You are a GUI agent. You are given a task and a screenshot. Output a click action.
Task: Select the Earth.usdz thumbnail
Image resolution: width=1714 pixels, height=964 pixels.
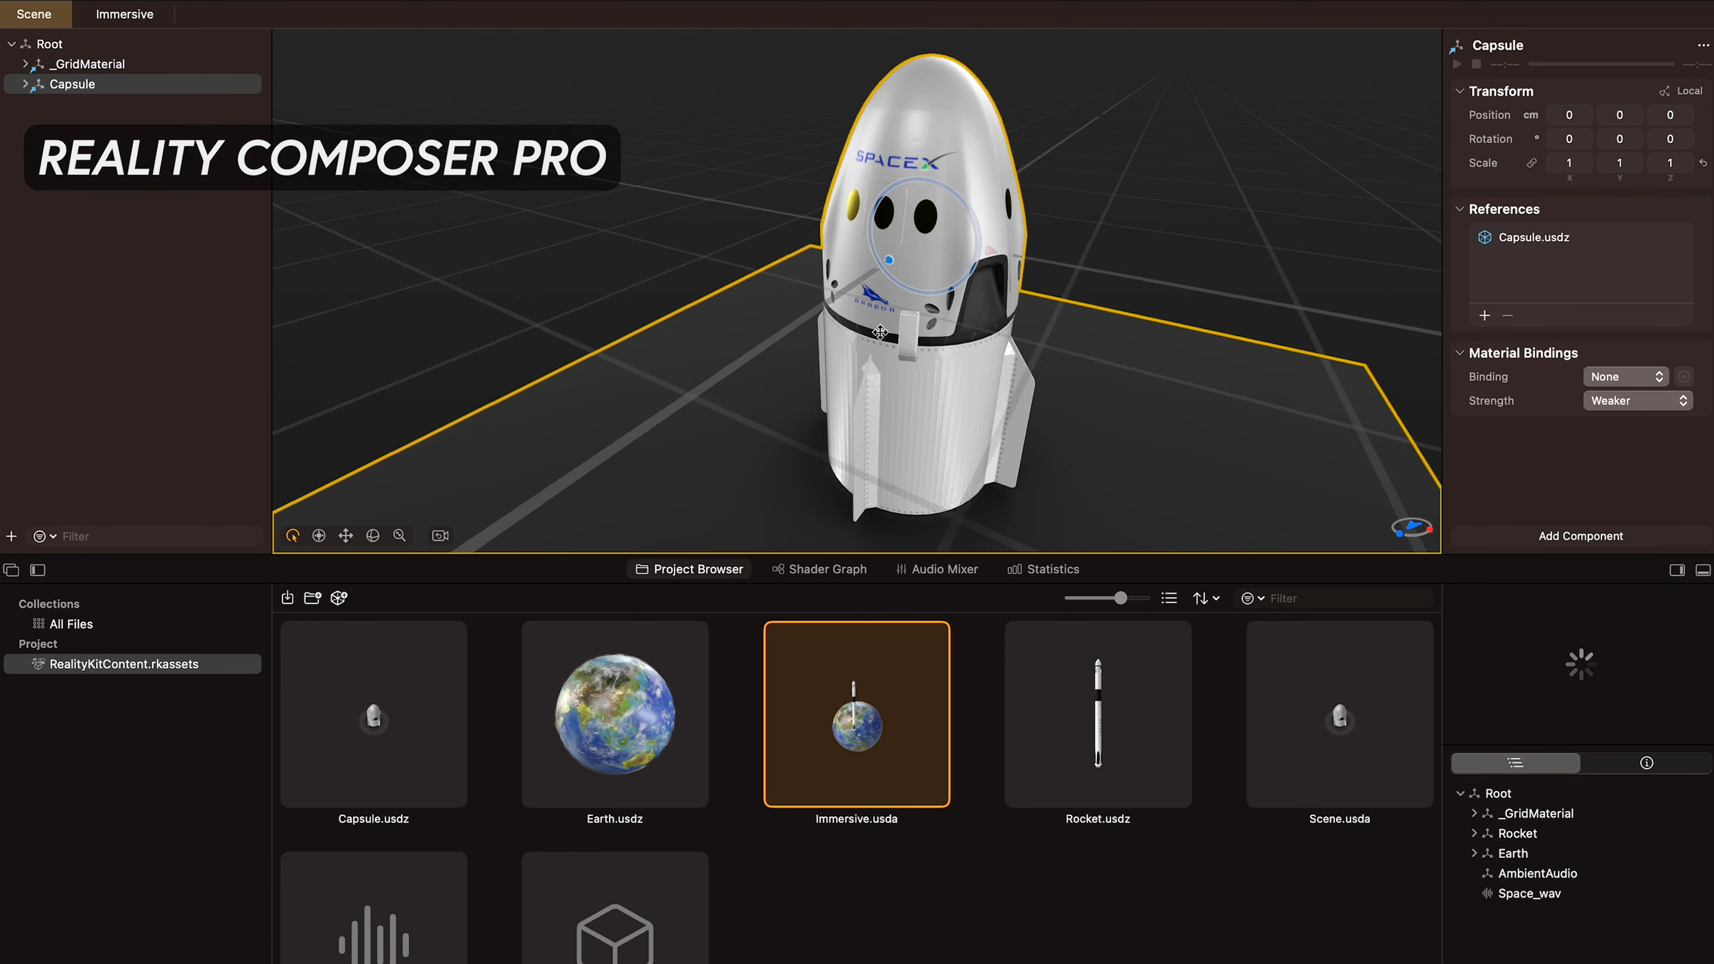click(x=614, y=714)
